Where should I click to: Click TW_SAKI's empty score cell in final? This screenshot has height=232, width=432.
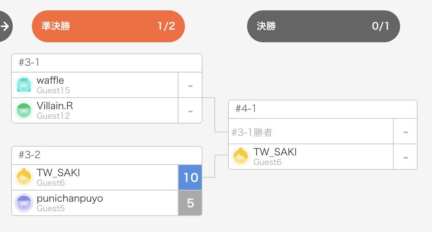[405, 157]
